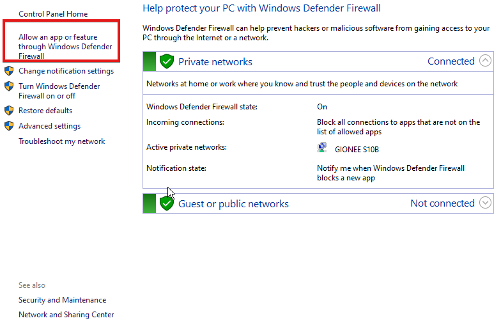Click the Active private networks label
This screenshot has height=332, width=501.
click(187, 147)
